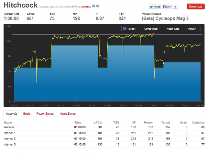Click the second blue icon beside aarmau
Screen dimensions: 207x153
coord(98,6)
